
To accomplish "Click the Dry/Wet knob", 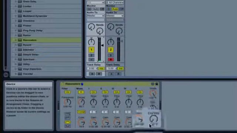I will click(x=154, y=119).
